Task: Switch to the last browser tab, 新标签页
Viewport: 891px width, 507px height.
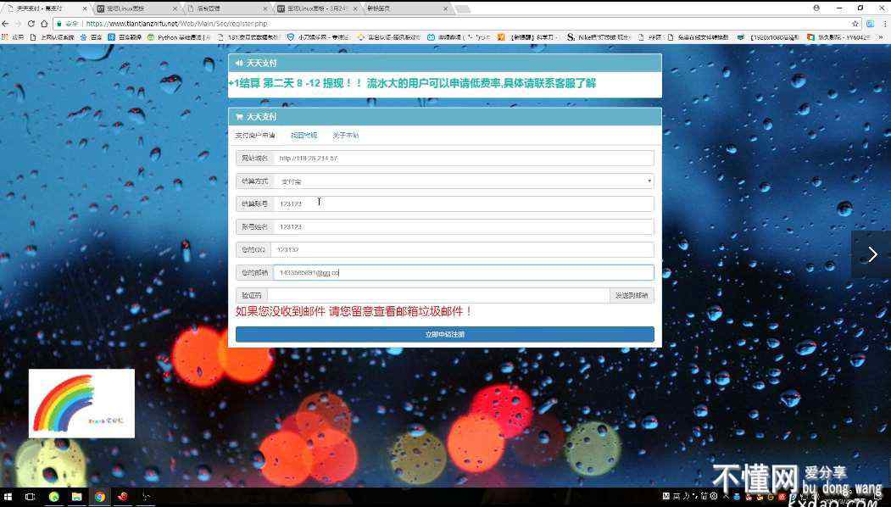Action: tap(408, 8)
